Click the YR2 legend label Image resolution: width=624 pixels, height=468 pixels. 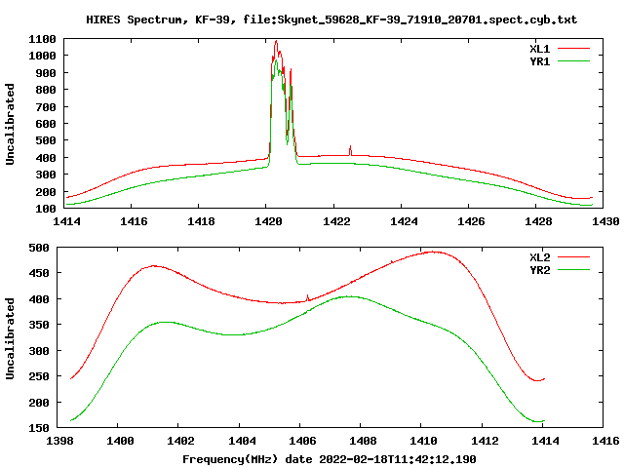539,270
